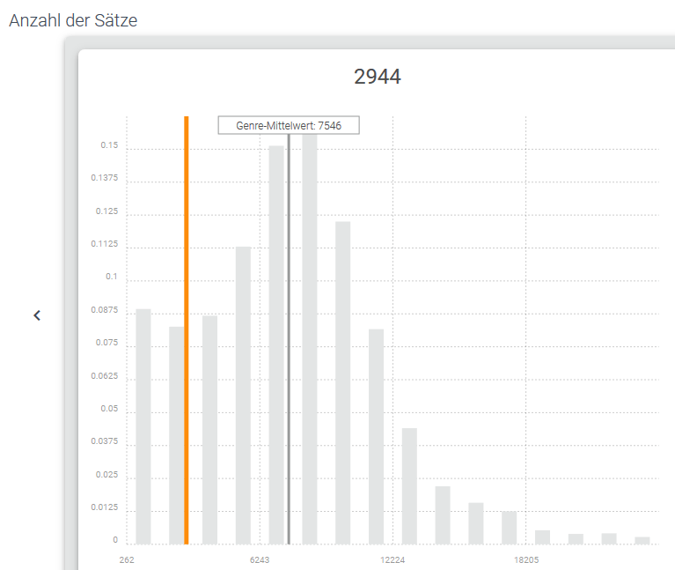Click the 'Anzahl der Sätze' heading
Image resolution: width=675 pixels, height=570 pixels.
[73, 20]
